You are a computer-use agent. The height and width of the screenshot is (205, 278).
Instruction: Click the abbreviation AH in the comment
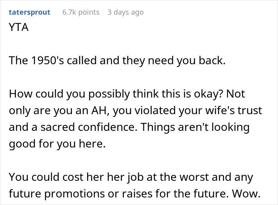[x=100, y=111]
